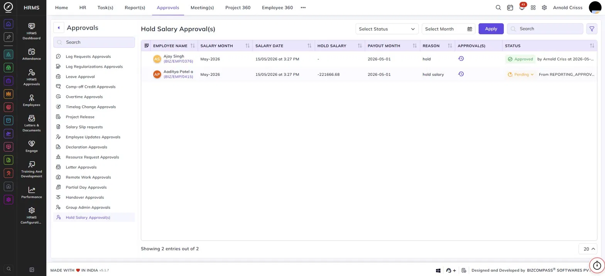Sort by Hold Salary column
Viewport: 605px width, 276px height.
pyautogui.click(x=360, y=46)
